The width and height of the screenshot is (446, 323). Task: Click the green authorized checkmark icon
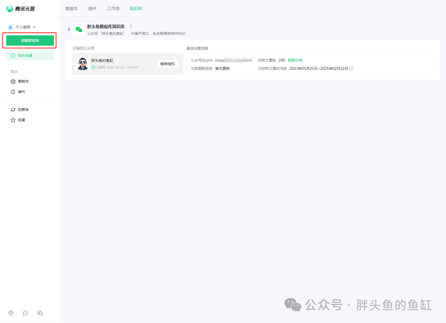point(93,67)
